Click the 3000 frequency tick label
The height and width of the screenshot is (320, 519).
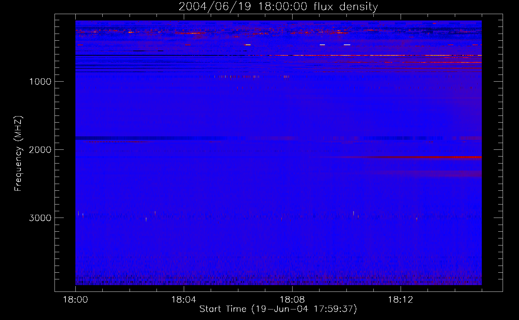[40, 218]
